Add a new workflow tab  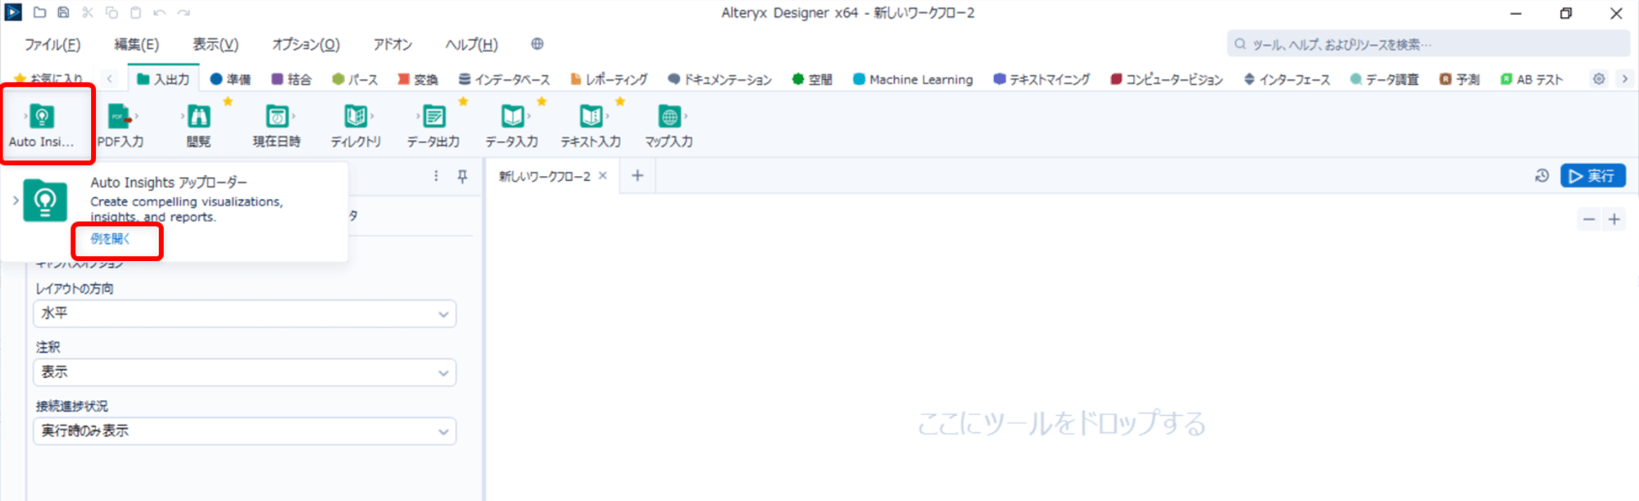(638, 175)
